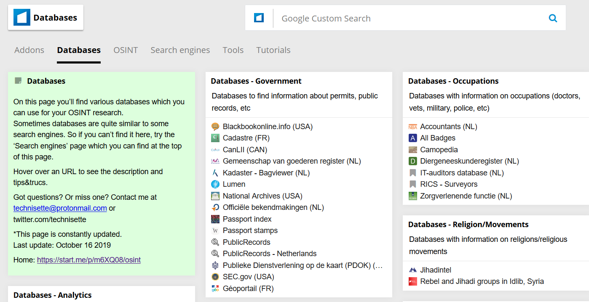The width and height of the screenshot is (589, 302).
Task: Click the CanLII favicon
Action: pos(215,150)
